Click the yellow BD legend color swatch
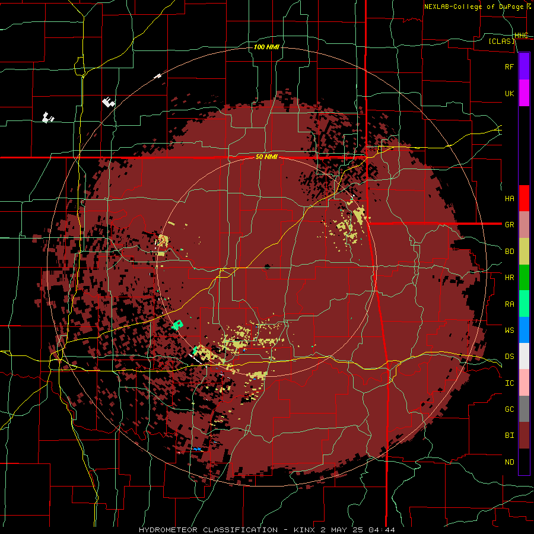 [x=524, y=251]
